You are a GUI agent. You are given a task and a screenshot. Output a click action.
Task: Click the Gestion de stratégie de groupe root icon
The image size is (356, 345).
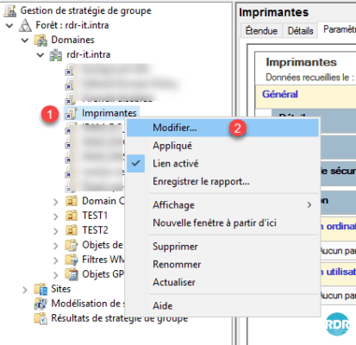click(10, 10)
